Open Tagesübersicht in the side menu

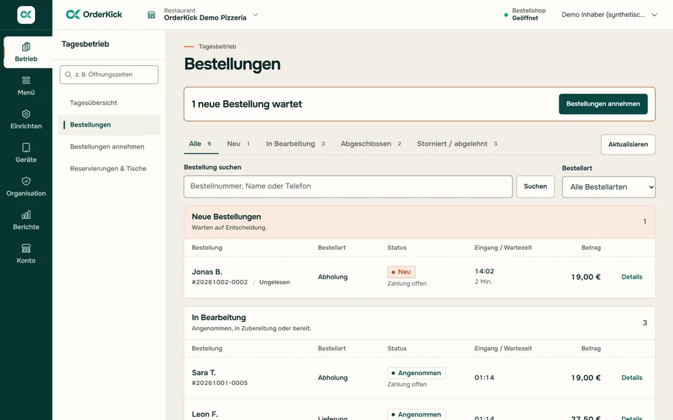(109, 103)
